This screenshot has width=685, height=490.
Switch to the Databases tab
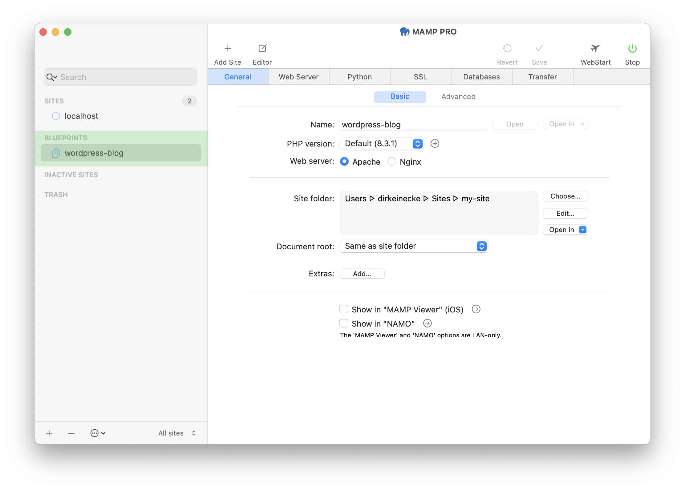(482, 77)
